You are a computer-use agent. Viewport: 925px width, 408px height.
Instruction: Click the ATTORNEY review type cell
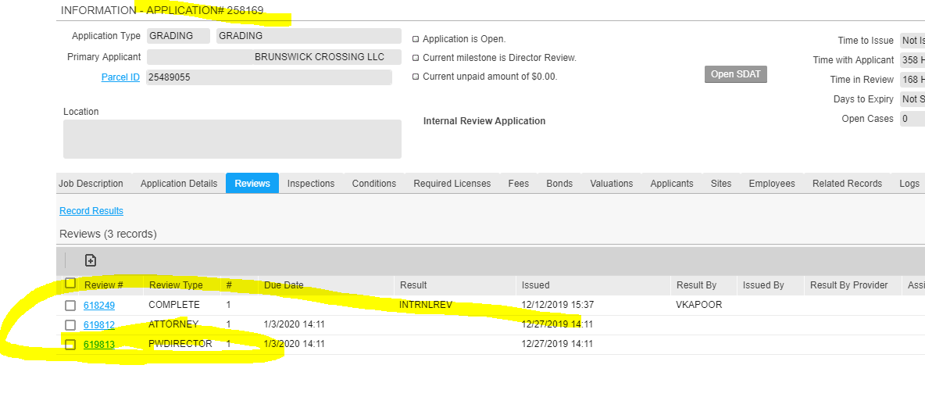coord(173,324)
